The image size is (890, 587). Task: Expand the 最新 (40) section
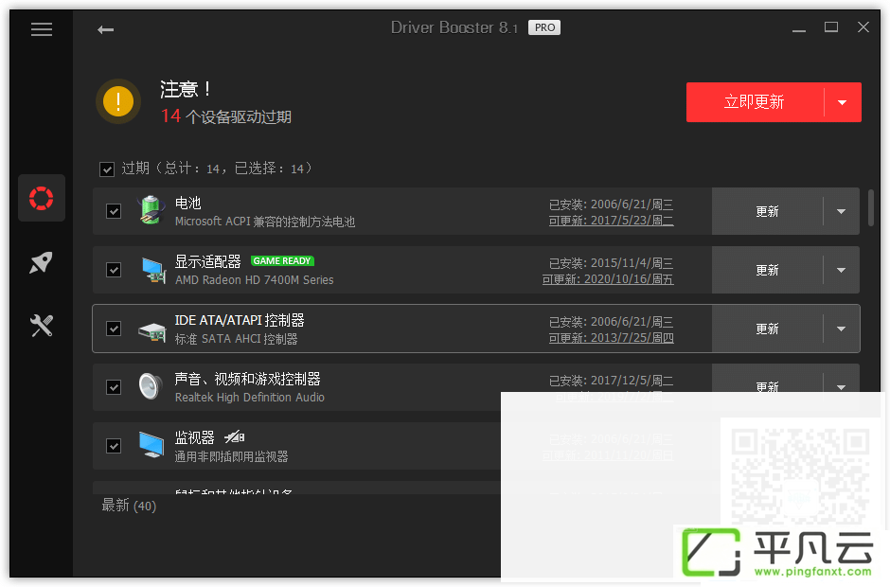tap(129, 506)
